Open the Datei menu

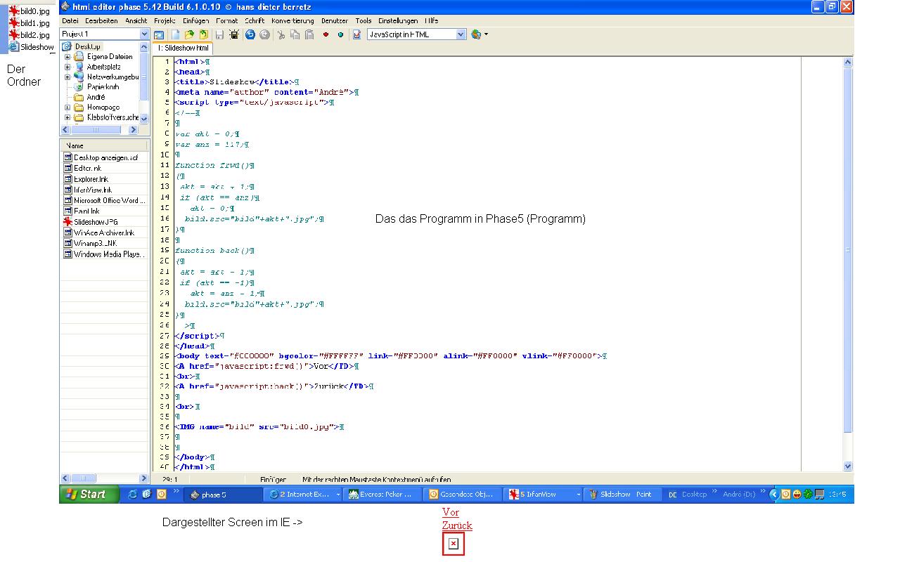[x=70, y=21]
